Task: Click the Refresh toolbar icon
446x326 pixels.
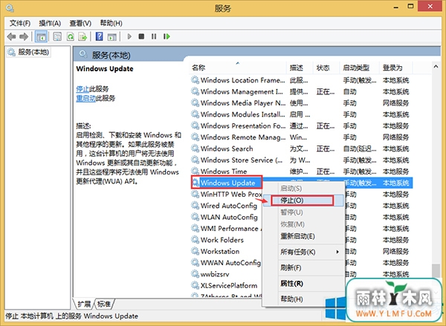Action: click(71, 36)
